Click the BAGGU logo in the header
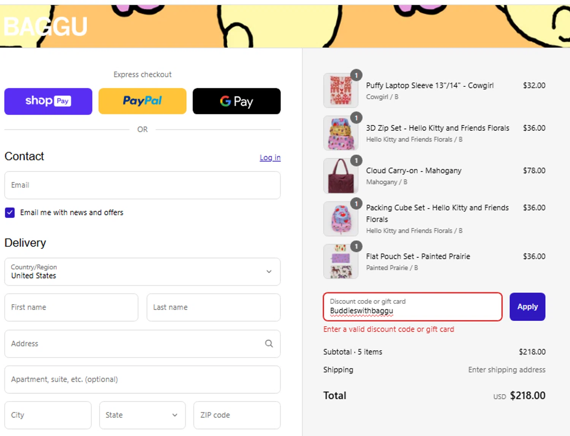 tap(46, 27)
